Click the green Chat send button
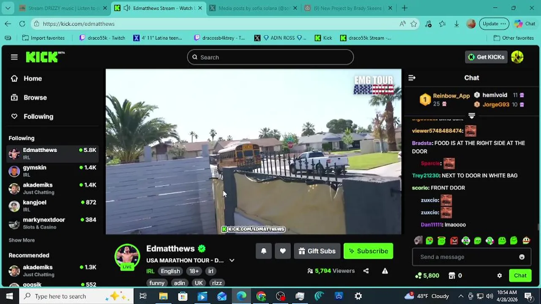Screen dimensions: 541x304 [x=520, y=275]
